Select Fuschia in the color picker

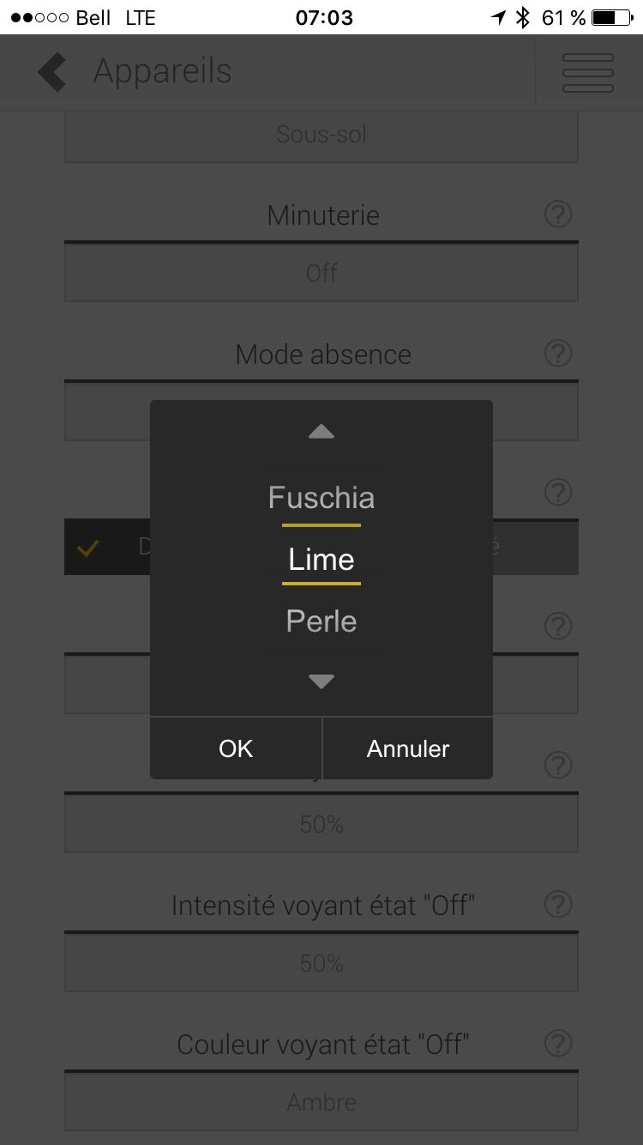point(321,498)
